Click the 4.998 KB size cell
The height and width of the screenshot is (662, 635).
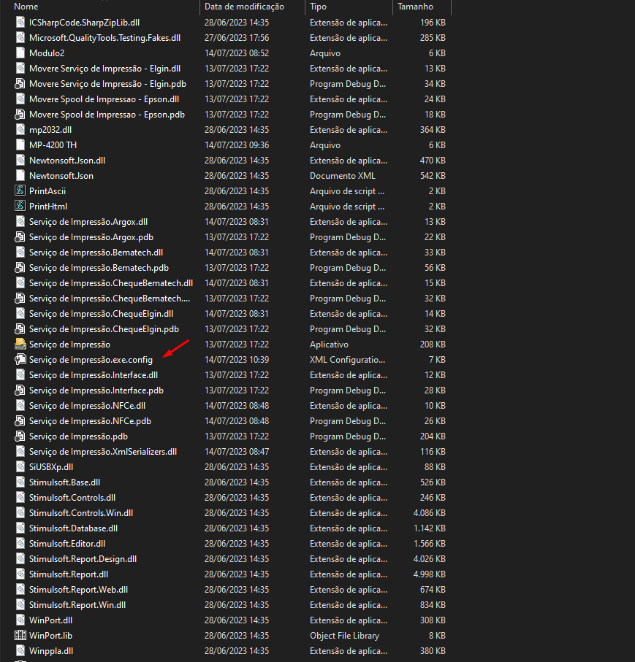(430, 574)
